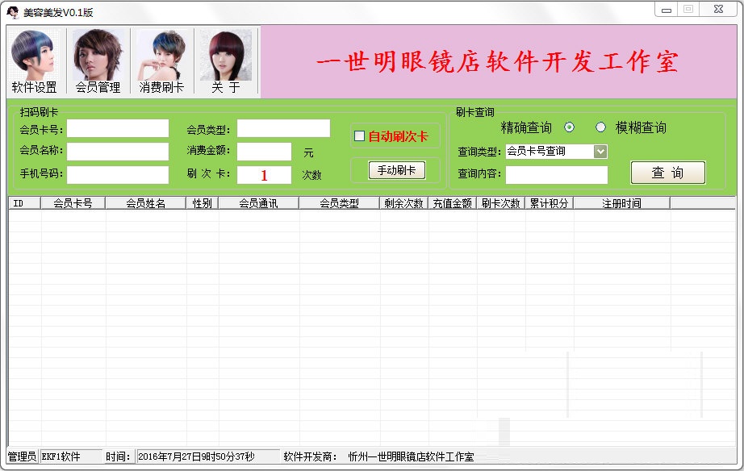This screenshot has width=744, height=471.
Task: Expand the 查询类型 dropdown list
Action: (x=600, y=151)
